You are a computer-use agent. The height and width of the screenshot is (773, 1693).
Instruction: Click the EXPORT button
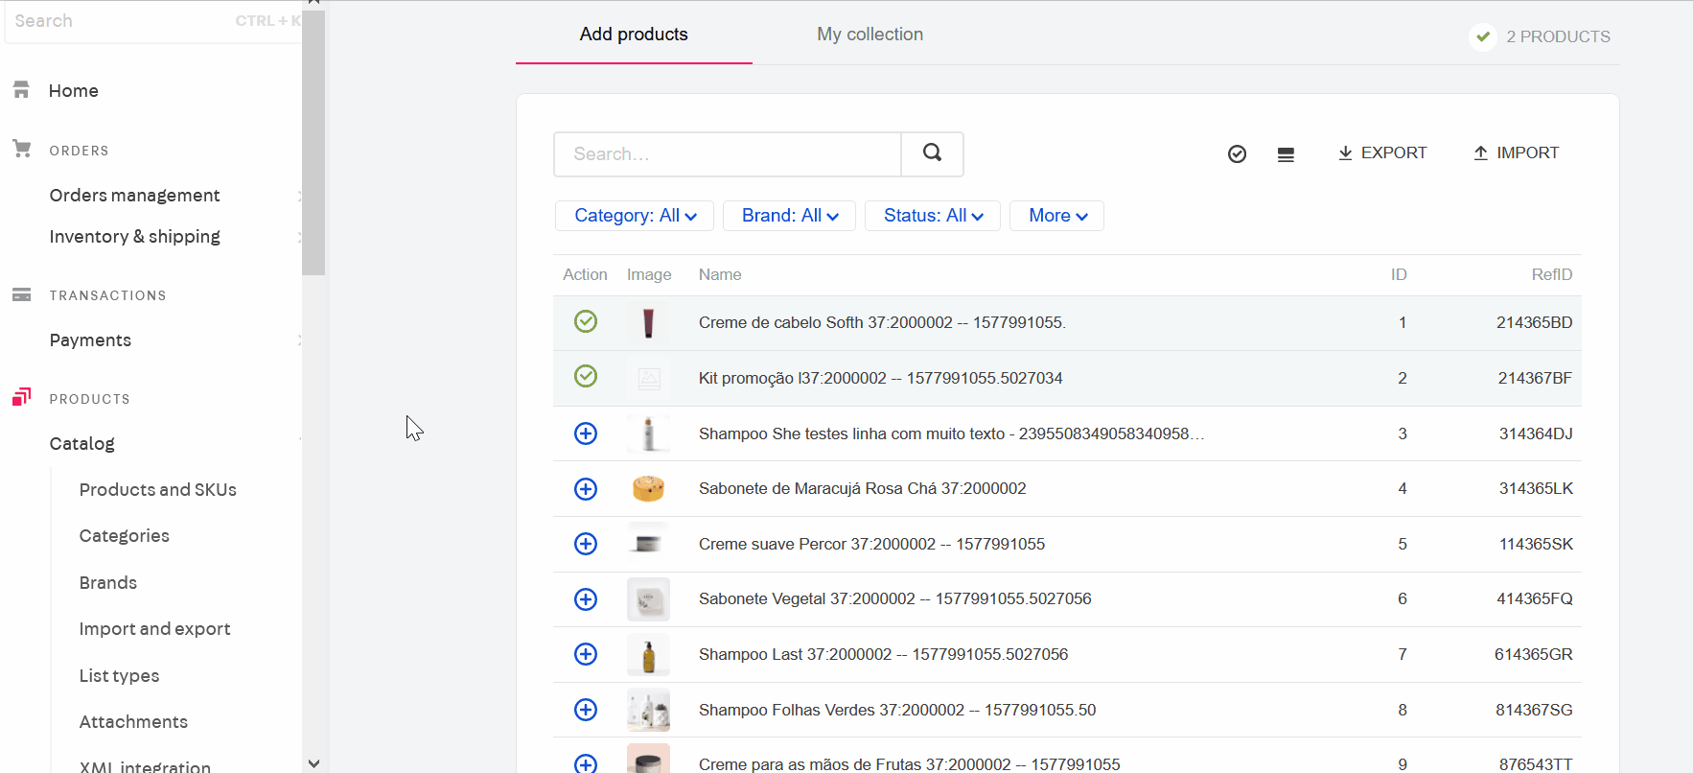coord(1382,153)
